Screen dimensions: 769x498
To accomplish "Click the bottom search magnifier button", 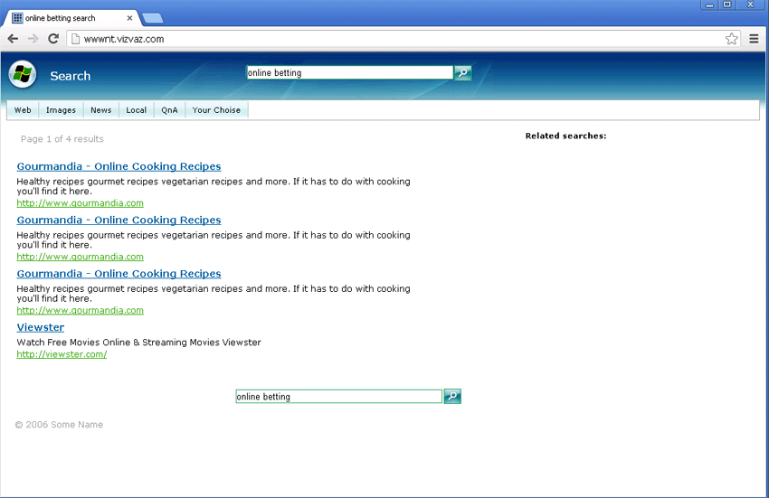I will click(451, 397).
